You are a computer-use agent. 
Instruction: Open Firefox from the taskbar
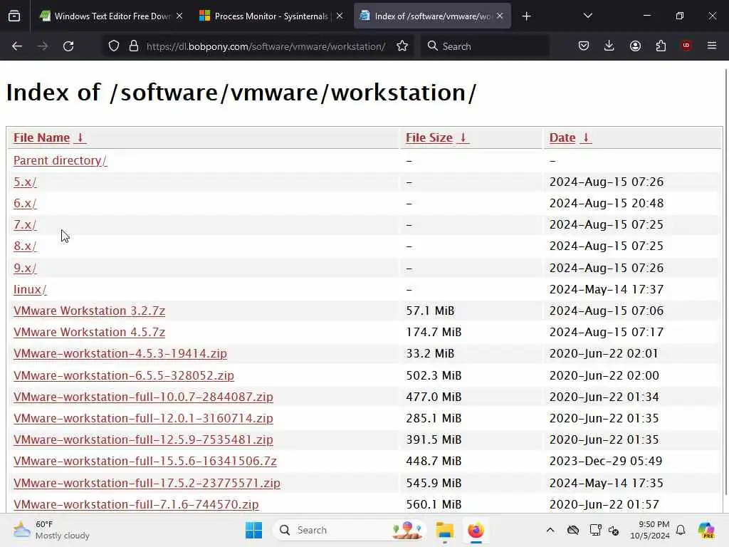(476, 530)
